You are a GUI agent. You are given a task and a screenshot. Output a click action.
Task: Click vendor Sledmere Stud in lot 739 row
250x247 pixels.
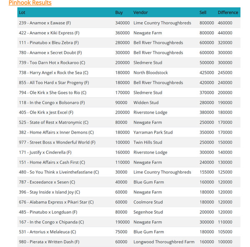pyautogui.click(x=148, y=63)
